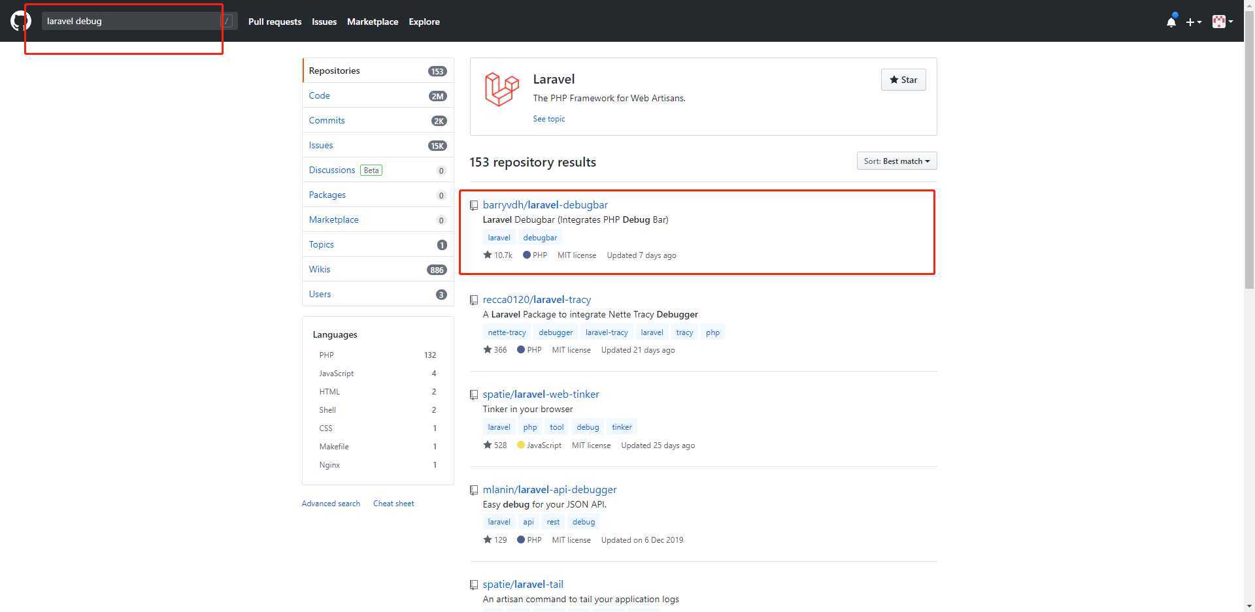Select the Users results filter
The height and width of the screenshot is (612, 1255).
(x=378, y=294)
